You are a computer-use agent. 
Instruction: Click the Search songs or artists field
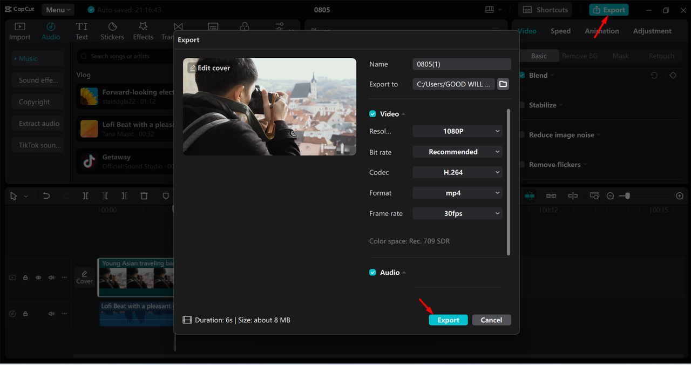125,56
